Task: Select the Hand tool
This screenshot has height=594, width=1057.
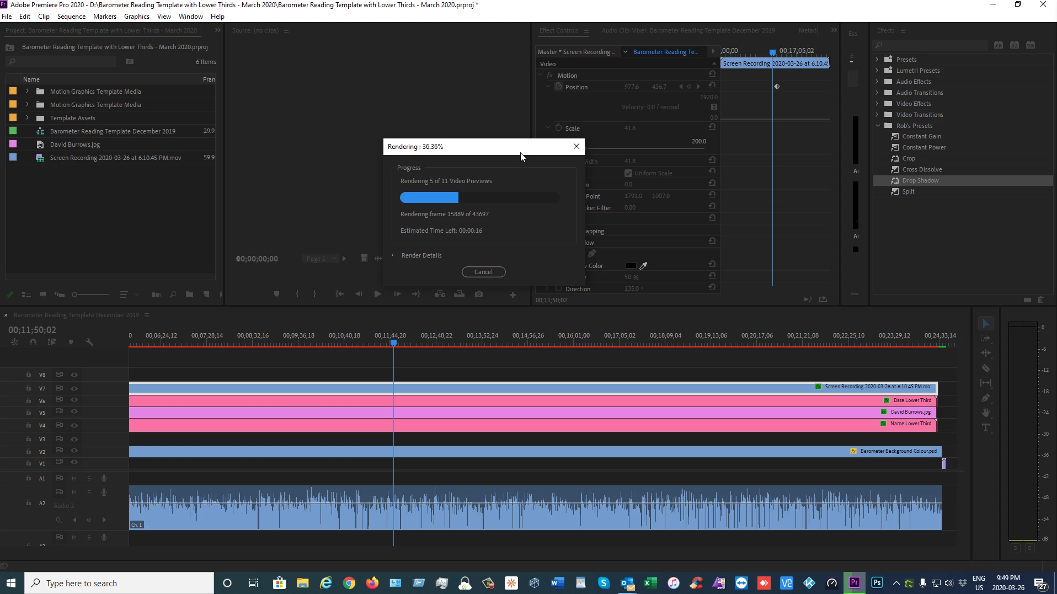Action: 986,413
